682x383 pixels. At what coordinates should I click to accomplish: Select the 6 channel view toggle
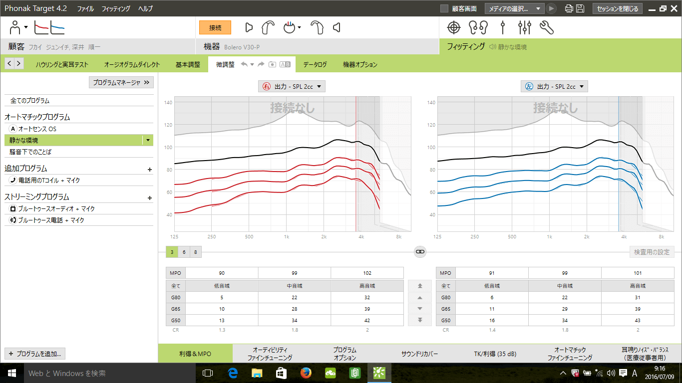pos(184,252)
